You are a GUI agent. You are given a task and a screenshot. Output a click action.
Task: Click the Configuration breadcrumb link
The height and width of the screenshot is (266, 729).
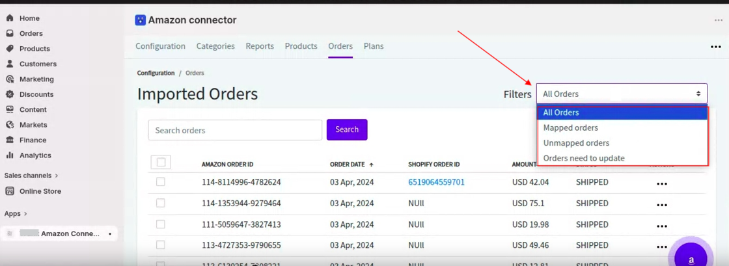(x=156, y=73)
